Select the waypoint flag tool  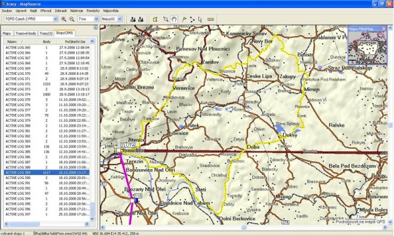pos(184,19)
